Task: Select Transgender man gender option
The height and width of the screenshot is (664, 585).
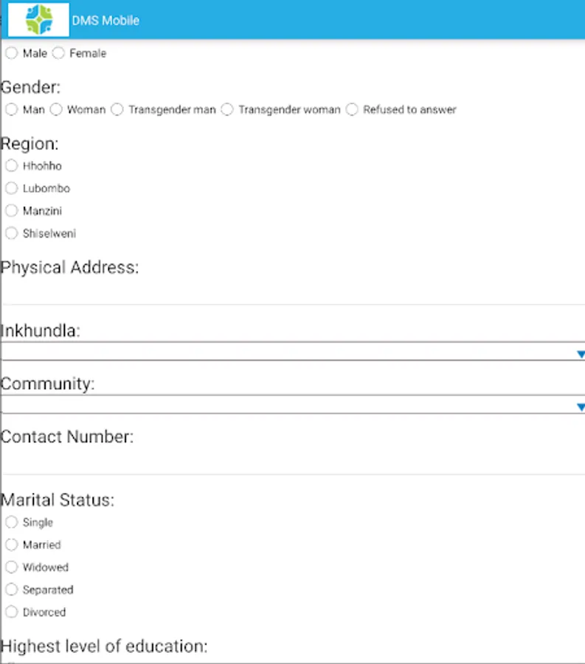Action: [117, 109]
